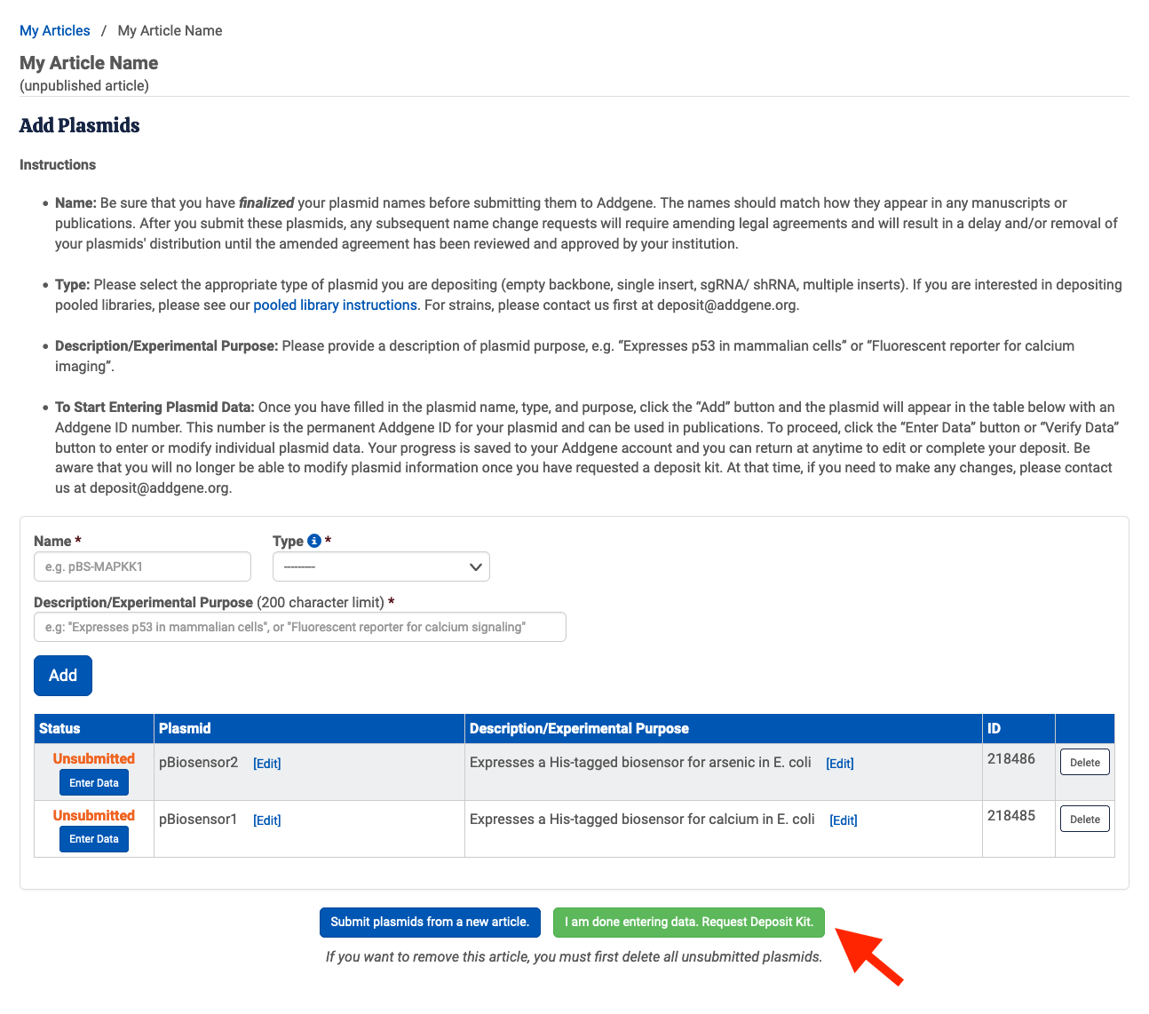
Task: Delete the pBiosensor1 plasmid entry
Action: [1084, 818]
